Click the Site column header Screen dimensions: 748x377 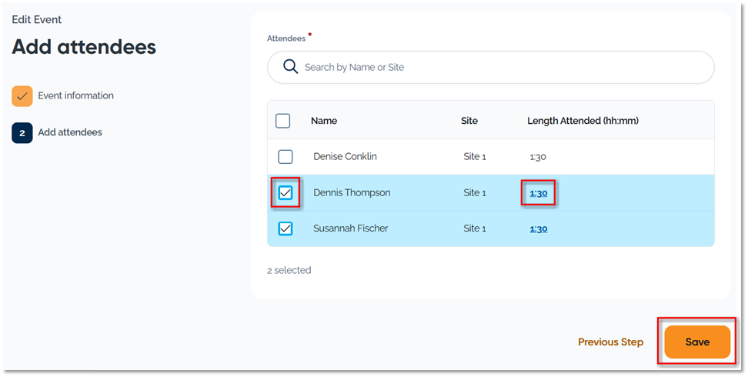tap(469, 121)
